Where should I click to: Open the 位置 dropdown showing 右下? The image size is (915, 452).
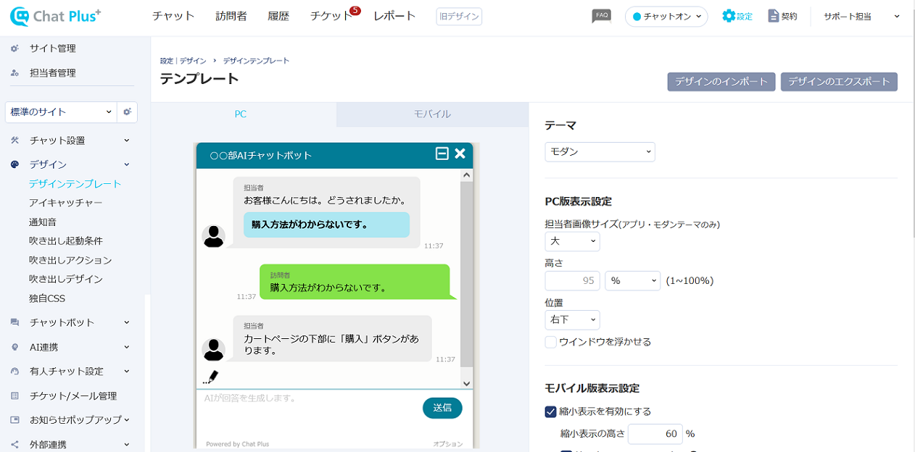coord(572,319)
